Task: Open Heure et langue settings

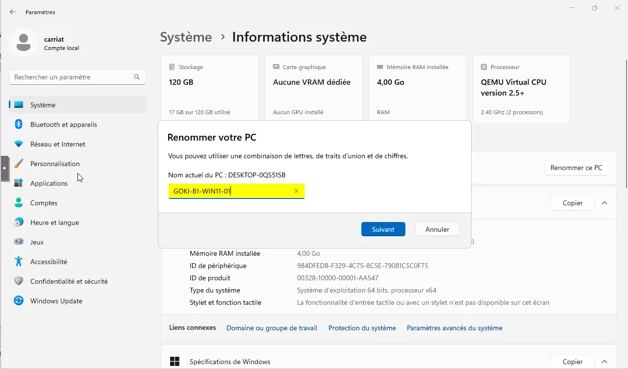Action: tap(54, 222)
